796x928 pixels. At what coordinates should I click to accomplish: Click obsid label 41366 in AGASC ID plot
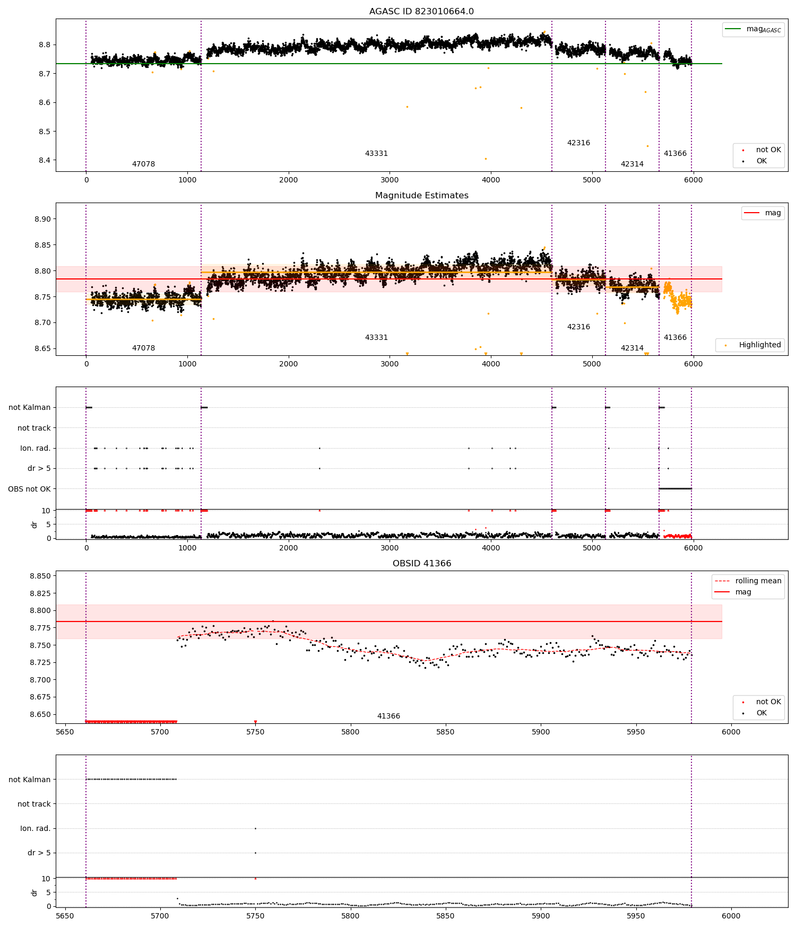(x=675, y=153)
